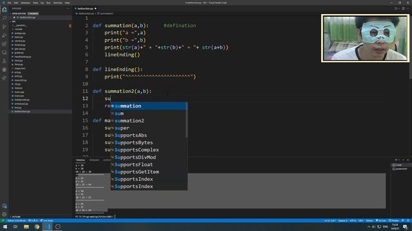Select the 'super' autocomplete suggestion
This screenshot has width=412, height=231.
[x=149, y=128]
